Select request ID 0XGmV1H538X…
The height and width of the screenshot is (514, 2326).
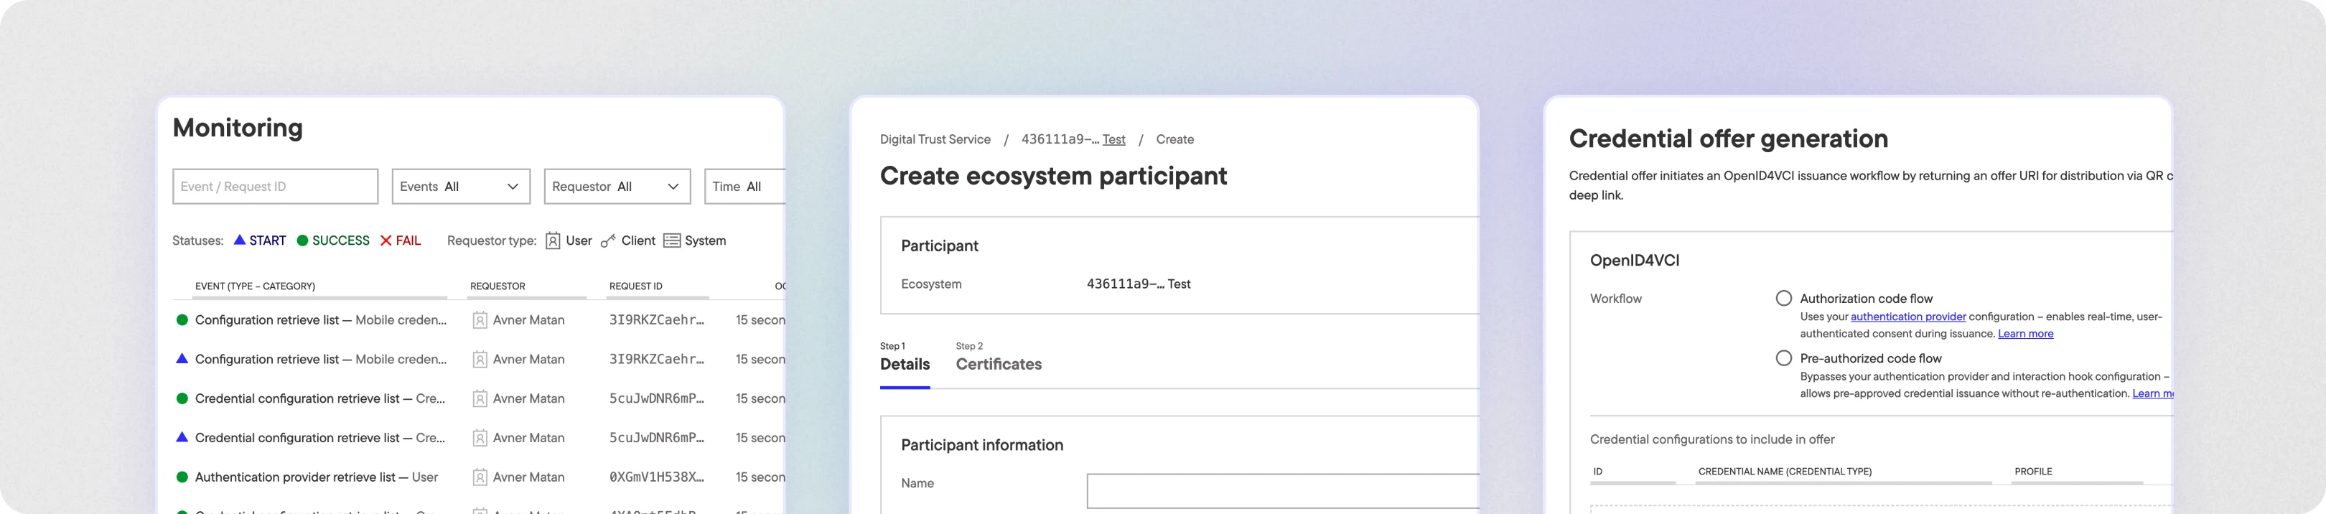(656, 477)
